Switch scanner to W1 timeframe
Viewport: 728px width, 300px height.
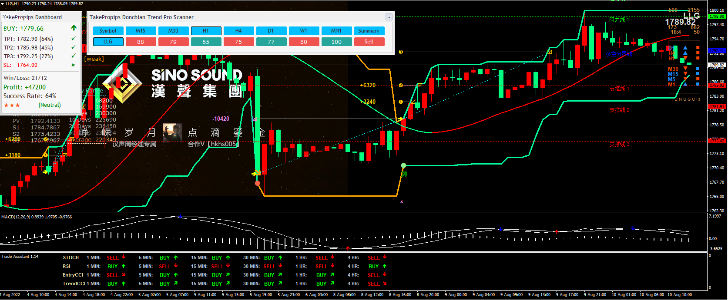304,31
